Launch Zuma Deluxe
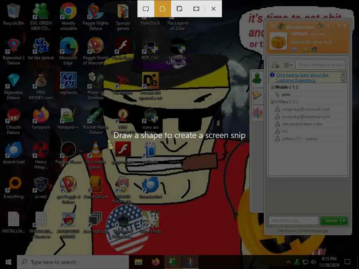The image size is (359, 269). coord(96,188)
